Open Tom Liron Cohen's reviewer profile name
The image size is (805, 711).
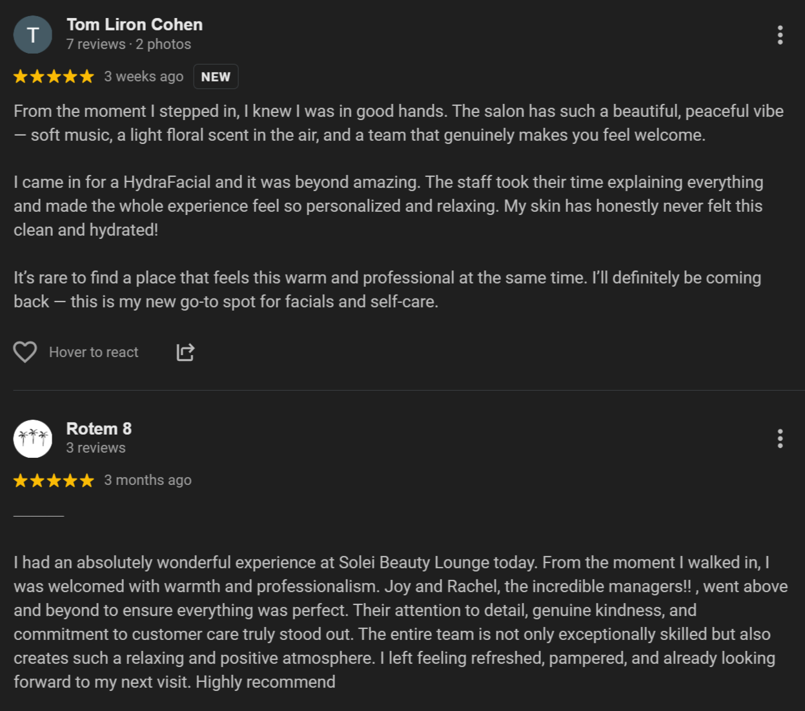click(134, 25)
